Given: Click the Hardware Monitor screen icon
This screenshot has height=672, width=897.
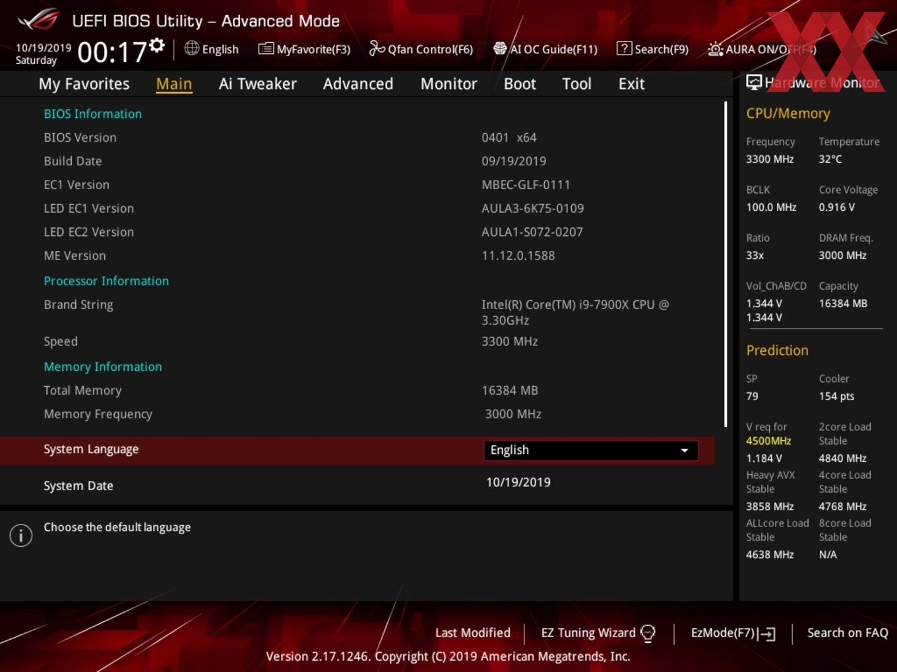Looking at the screenshot, I should point(754,82).
